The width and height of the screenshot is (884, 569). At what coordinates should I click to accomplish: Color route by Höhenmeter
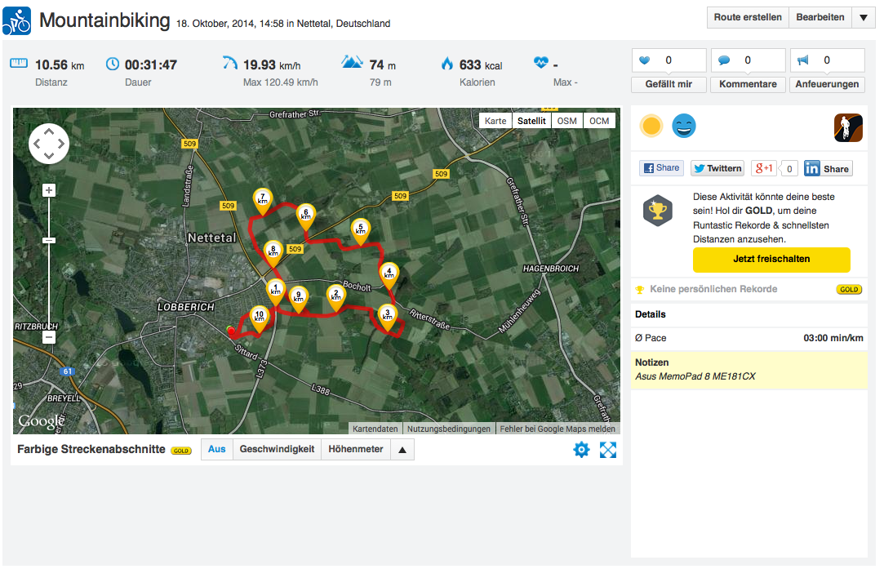tap(356, 450)
